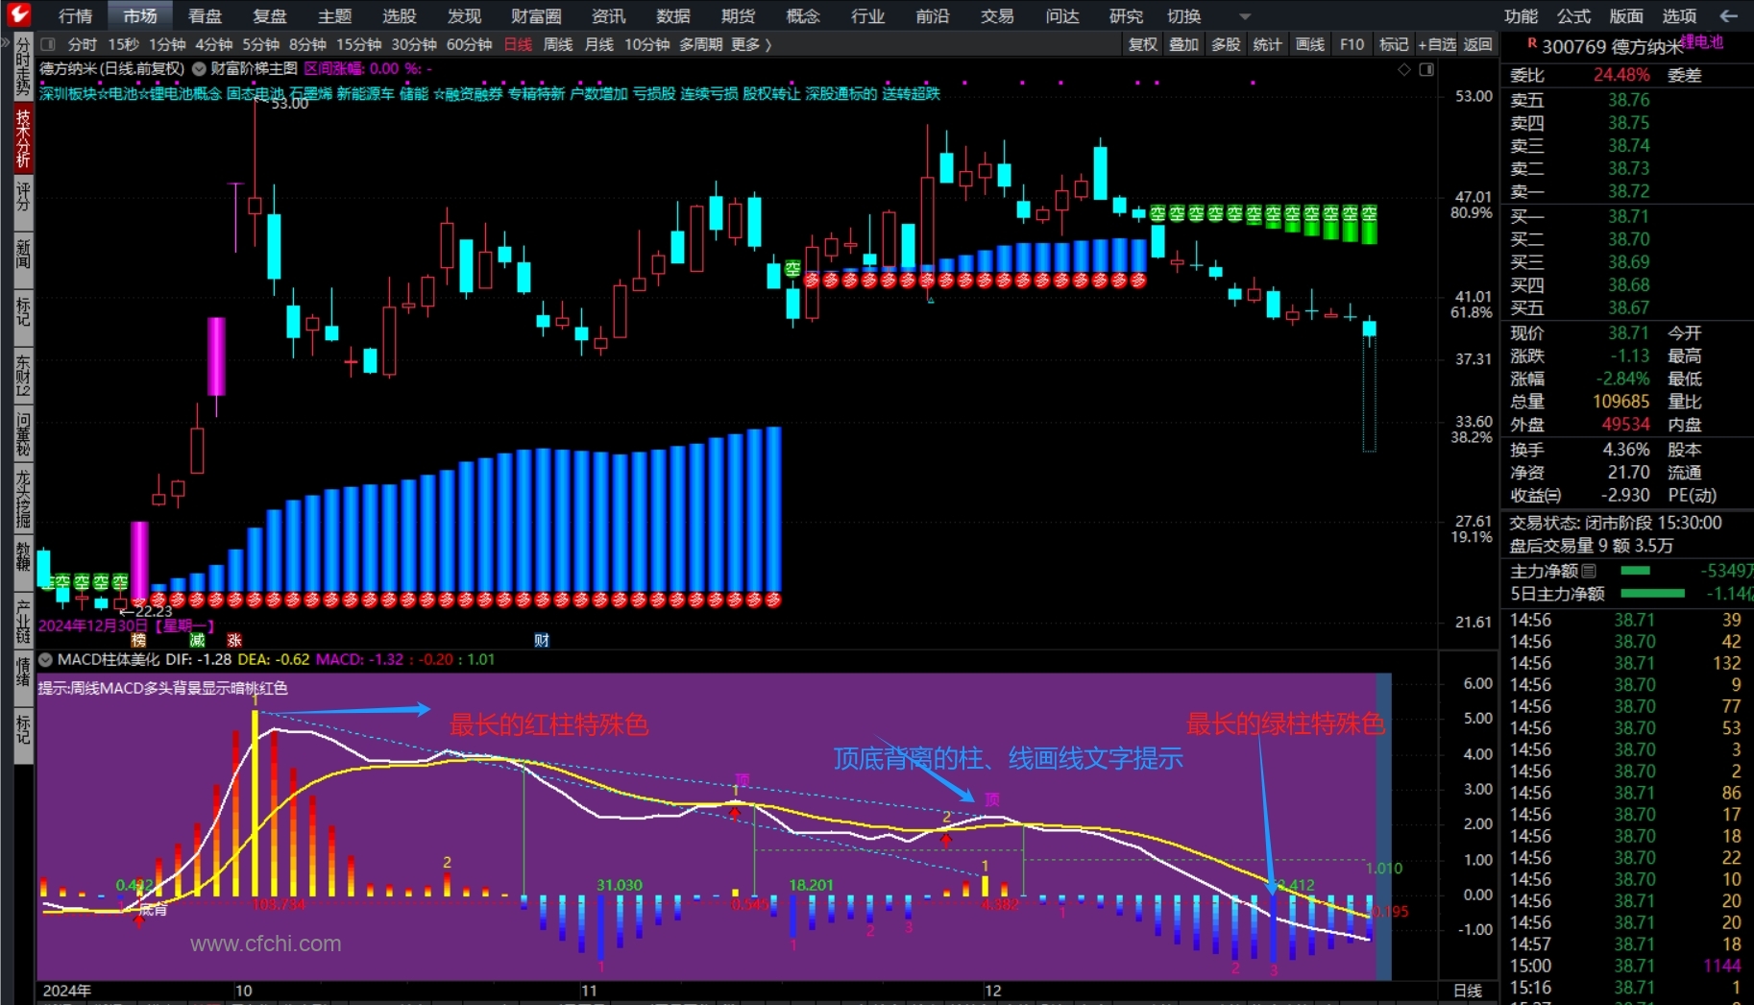Click the 主力净额 detail icon
1754x1005 pixels.
(1589, 571)
